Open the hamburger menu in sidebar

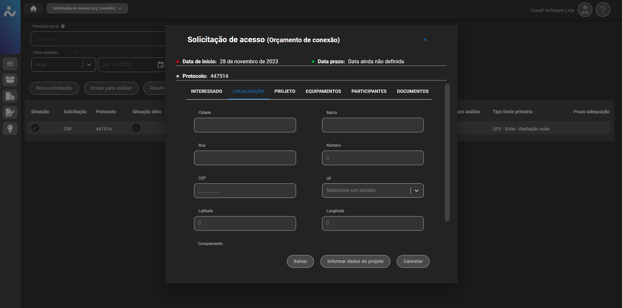coord(10,64)
